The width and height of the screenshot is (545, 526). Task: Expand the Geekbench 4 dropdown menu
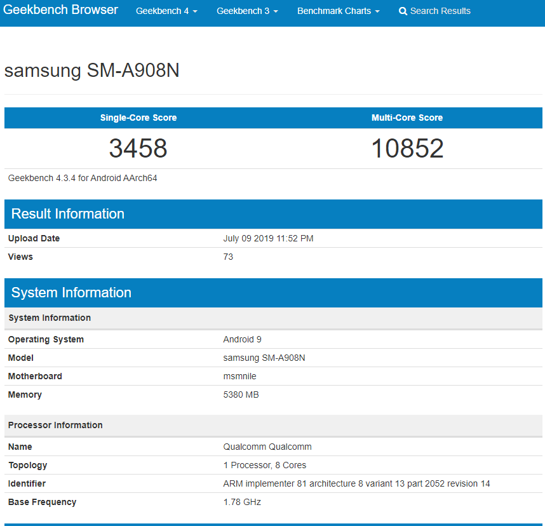pos(166,11)
